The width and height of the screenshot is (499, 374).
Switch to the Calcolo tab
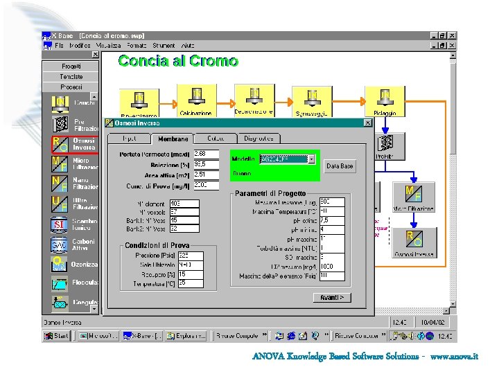coord(216,139)
